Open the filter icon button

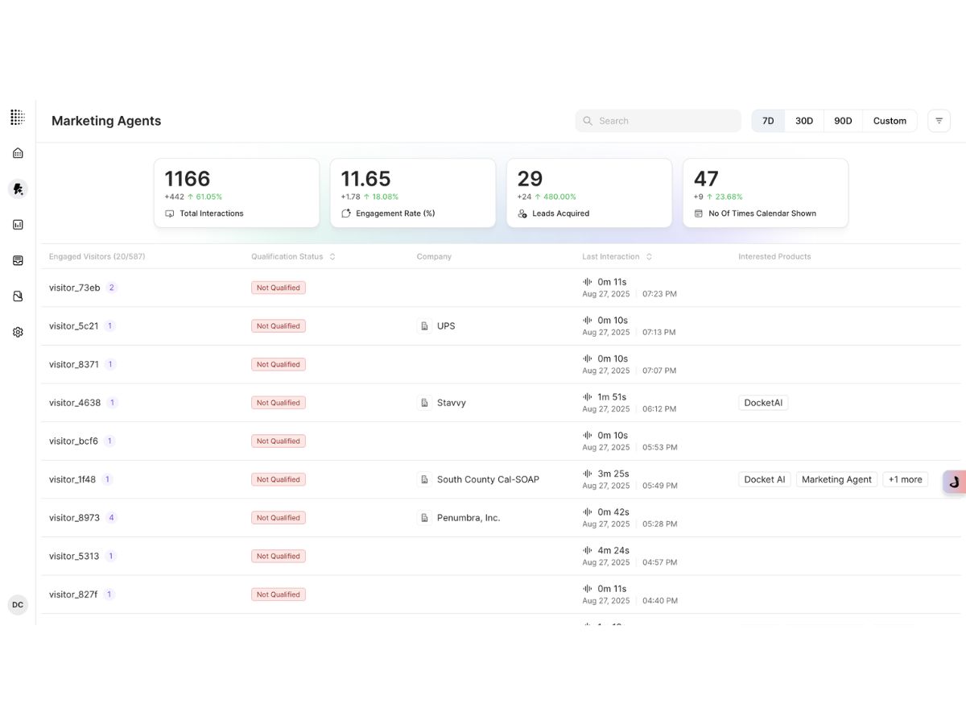[939, 121]
